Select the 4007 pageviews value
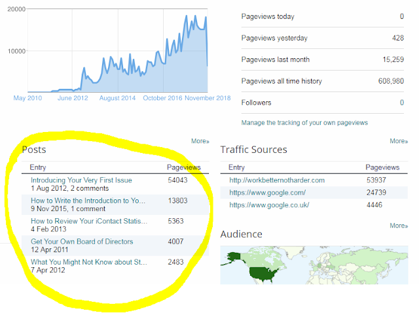 pos(175,242)
